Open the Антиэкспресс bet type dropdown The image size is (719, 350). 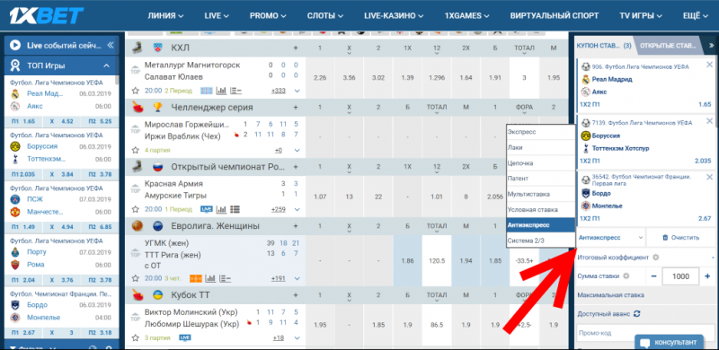(610, 237)
